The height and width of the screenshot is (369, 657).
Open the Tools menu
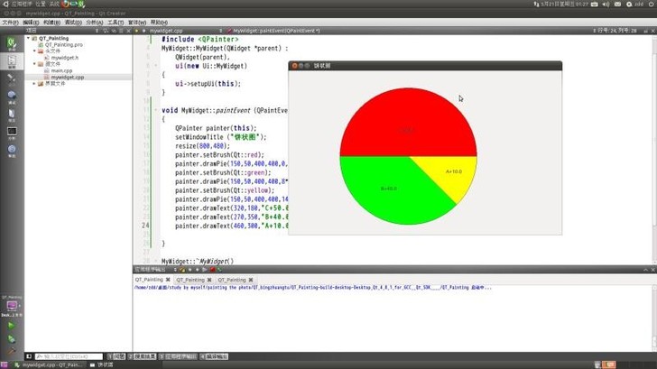[116, 23]
